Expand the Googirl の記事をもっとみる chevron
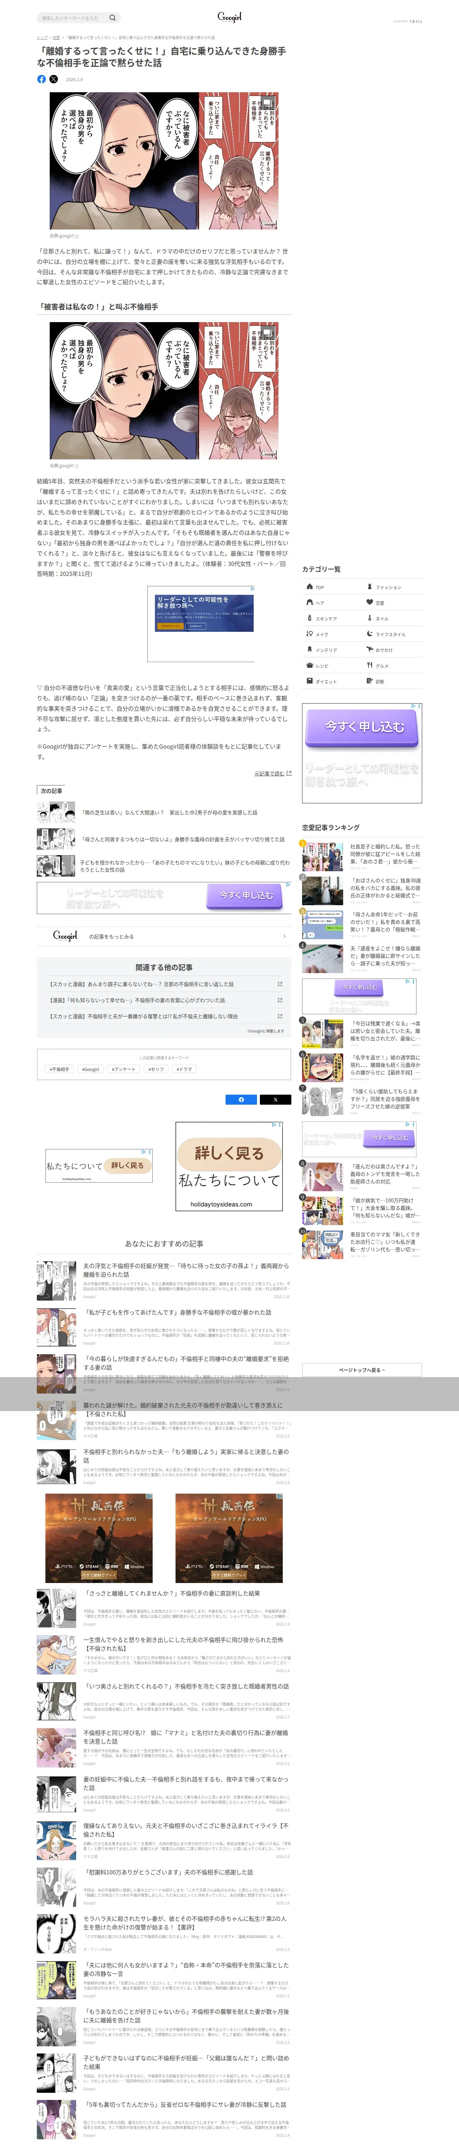459x2145 pixels. (x=284, y=936)
